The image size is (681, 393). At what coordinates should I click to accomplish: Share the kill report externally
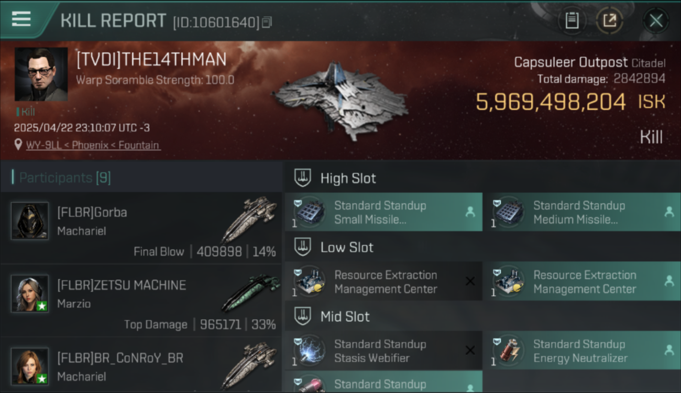(x=609, y=21)
